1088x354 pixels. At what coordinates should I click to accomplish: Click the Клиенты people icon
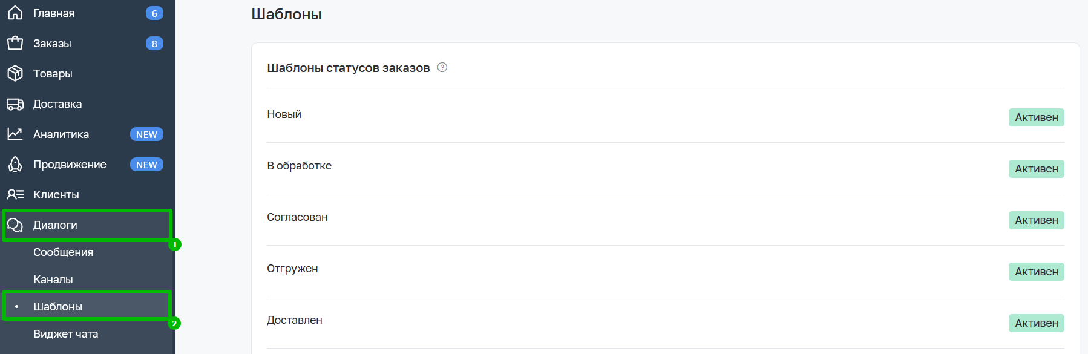pyautogui.click(x=15, y=194)
